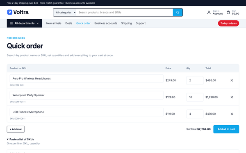Click the Today's deals button
The width and height of the screenshot is (246, 153).
[x=228, y=23]
